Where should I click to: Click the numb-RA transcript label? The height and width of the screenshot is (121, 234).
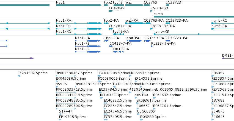pos(219,26)
